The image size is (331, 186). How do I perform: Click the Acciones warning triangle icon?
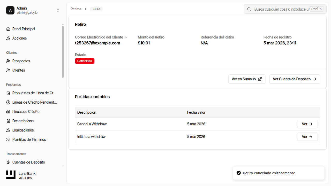click(x=8, y=38)
